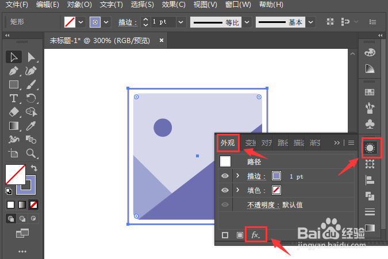Set paint mode to Color
Image resolution: width=388 pixels, height=259 pixels.
[x=11, y=204]
